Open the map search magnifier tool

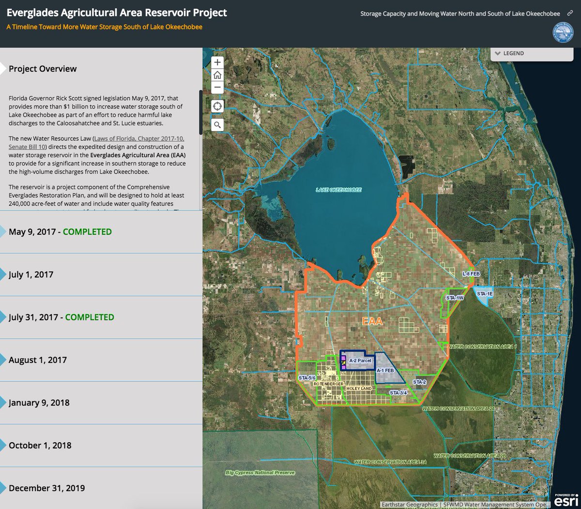[217, 124]
